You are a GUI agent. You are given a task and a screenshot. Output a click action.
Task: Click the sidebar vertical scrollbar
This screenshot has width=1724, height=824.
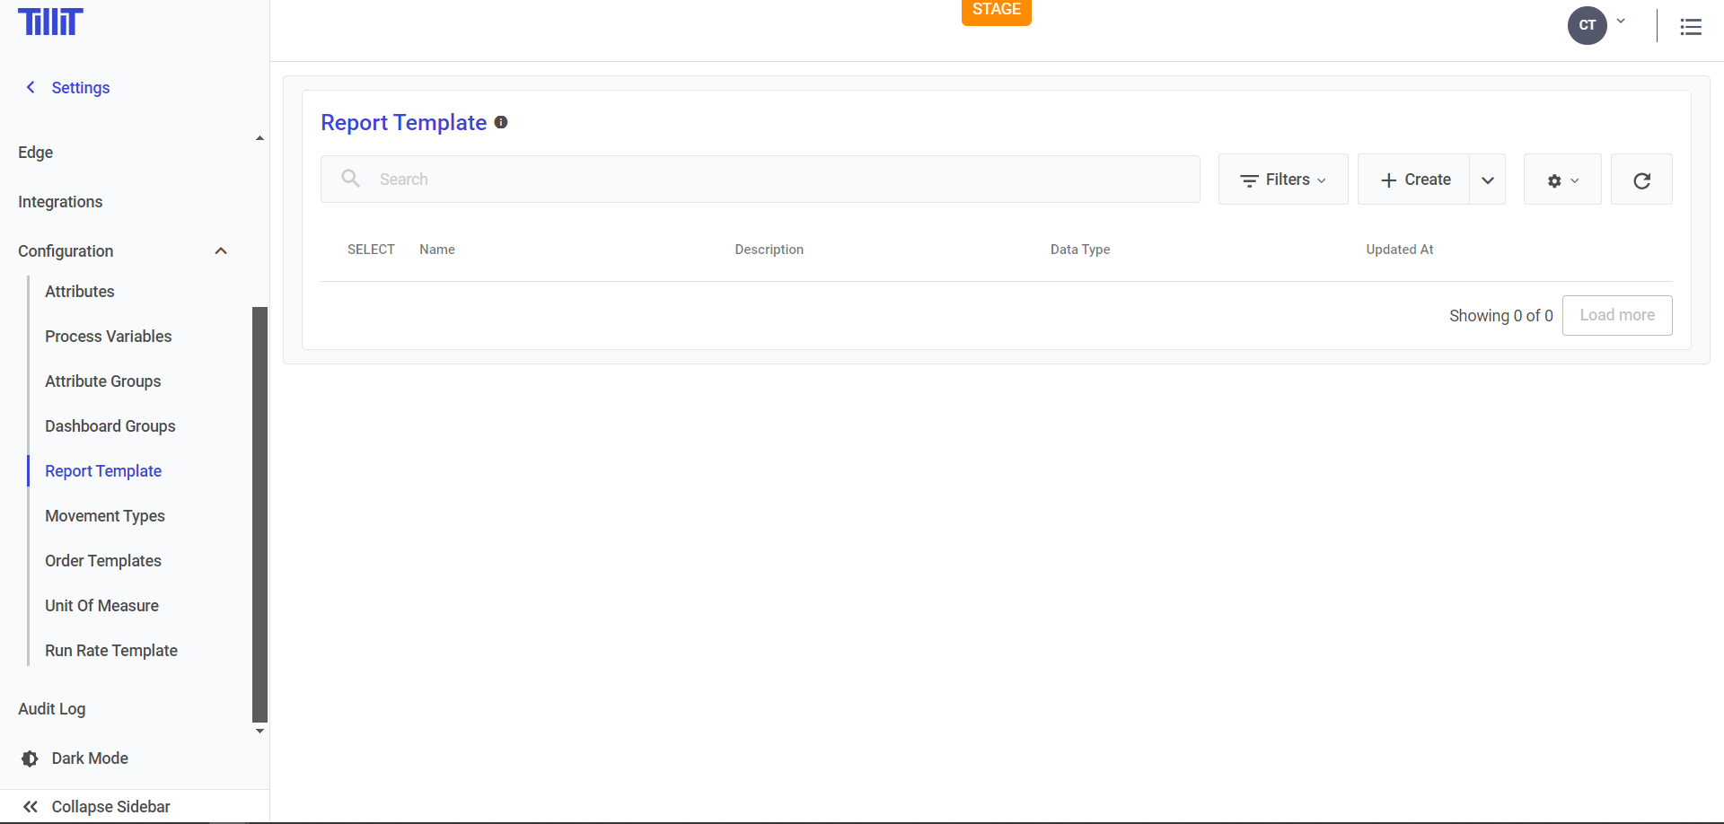pos(259,513)
